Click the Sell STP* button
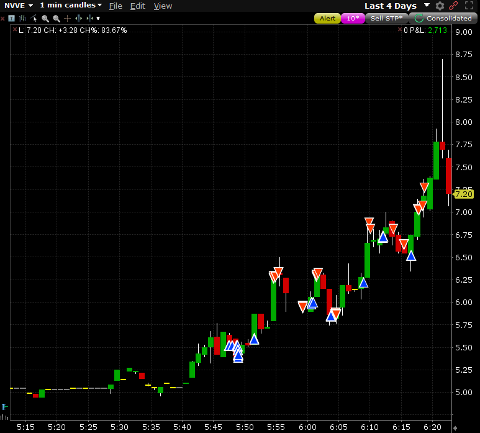 [x=386, y=19]
